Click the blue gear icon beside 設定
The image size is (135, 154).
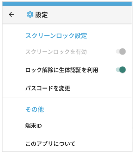[30, 14]
